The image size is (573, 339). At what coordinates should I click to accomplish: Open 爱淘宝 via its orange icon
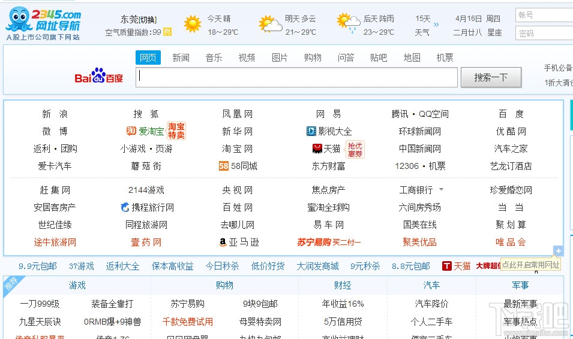(x=131, y=131)
